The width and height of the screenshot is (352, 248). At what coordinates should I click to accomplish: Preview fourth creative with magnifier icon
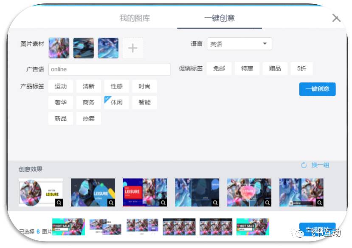215,203
